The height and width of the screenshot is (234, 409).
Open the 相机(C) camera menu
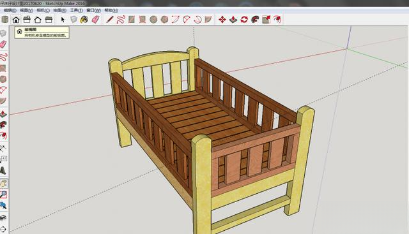coord(43,10)
